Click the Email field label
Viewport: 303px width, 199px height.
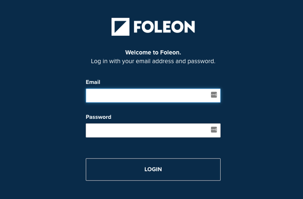coord(93,82)
